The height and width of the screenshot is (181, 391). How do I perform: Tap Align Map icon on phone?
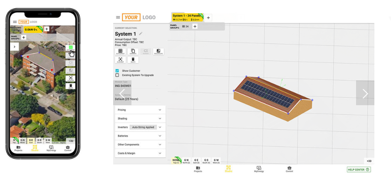(x=71, y=78)
